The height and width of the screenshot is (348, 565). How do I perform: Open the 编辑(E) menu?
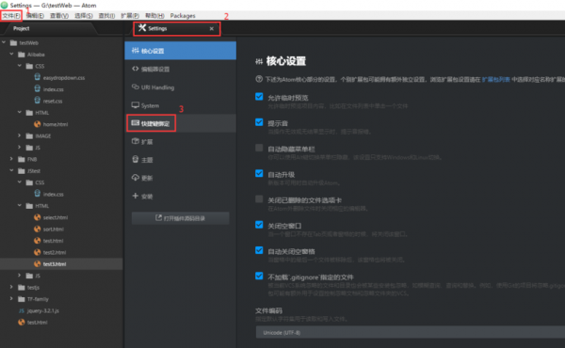click(35, 16)
